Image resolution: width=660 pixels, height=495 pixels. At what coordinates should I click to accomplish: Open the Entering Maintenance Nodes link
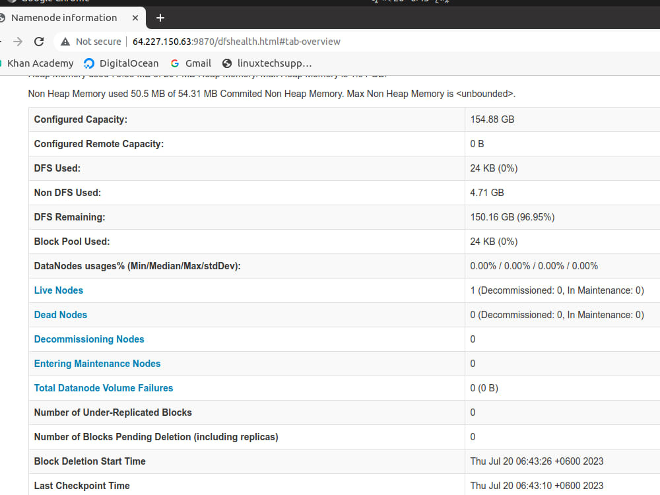(97, 364)
